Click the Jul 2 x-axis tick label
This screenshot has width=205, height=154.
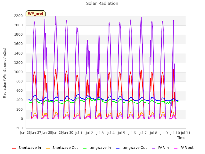click(x=89, y=133)
